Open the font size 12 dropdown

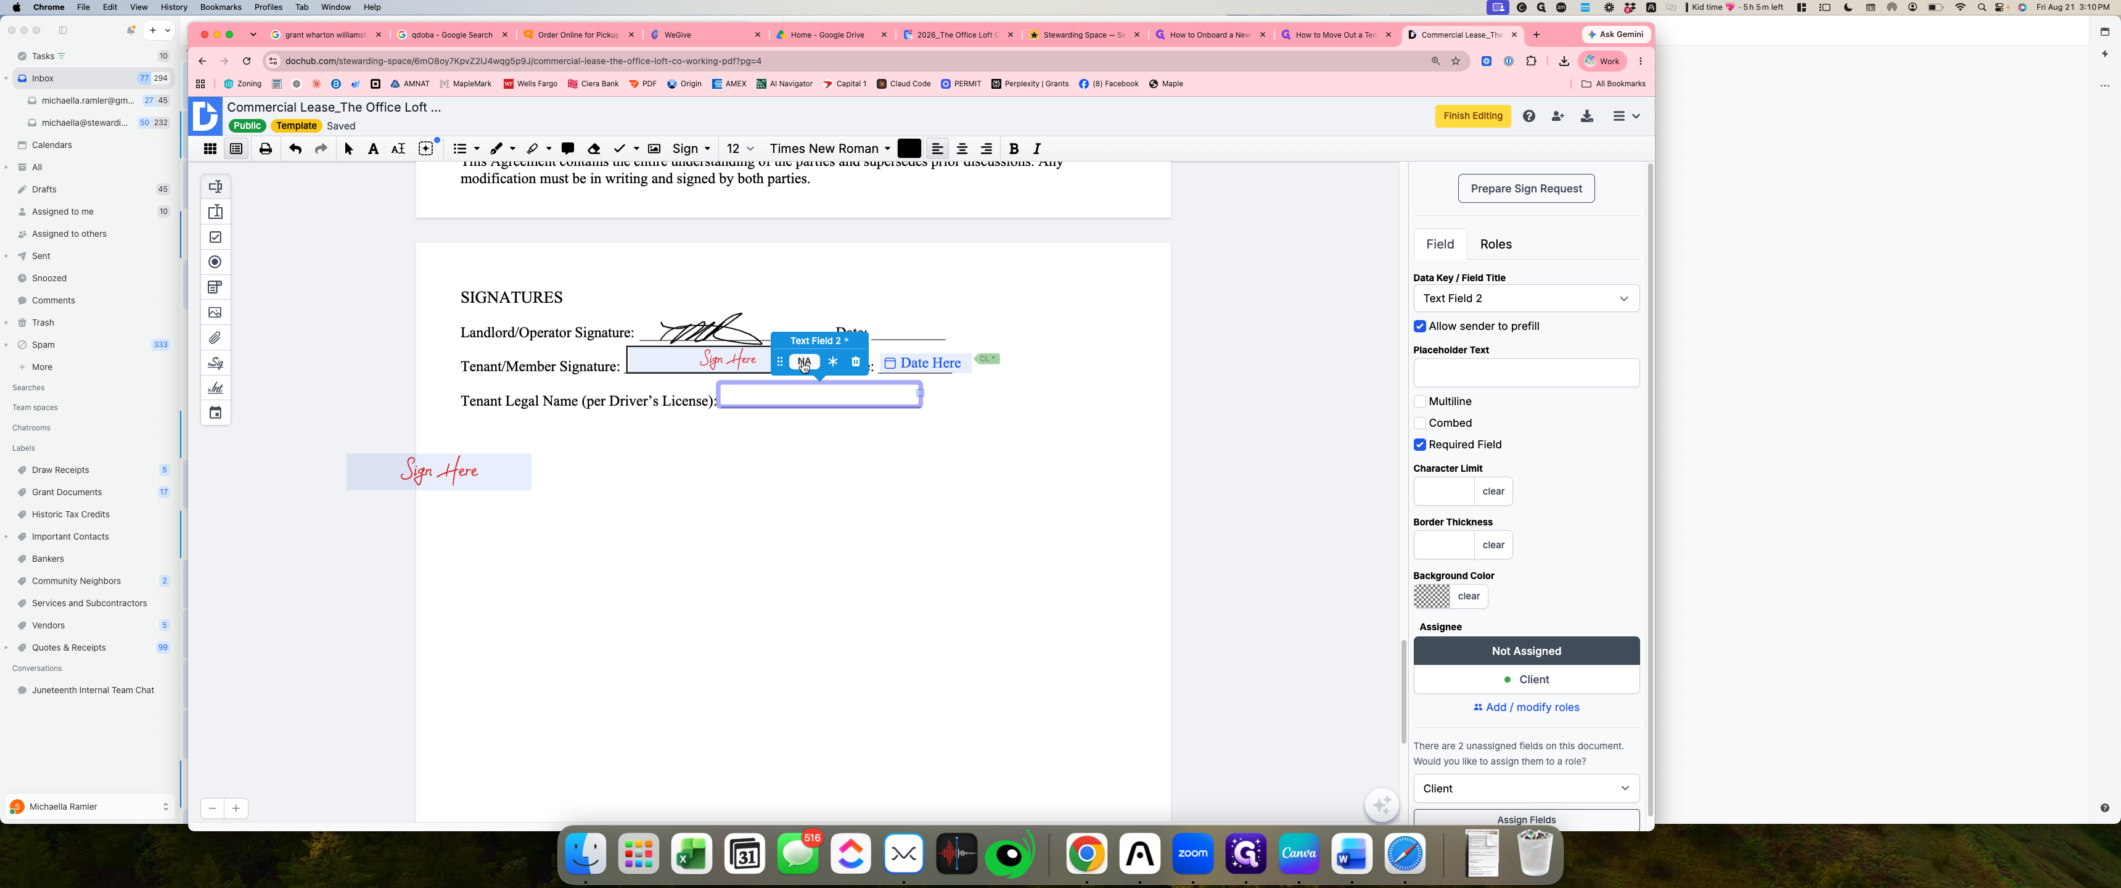tap(741, 148)
